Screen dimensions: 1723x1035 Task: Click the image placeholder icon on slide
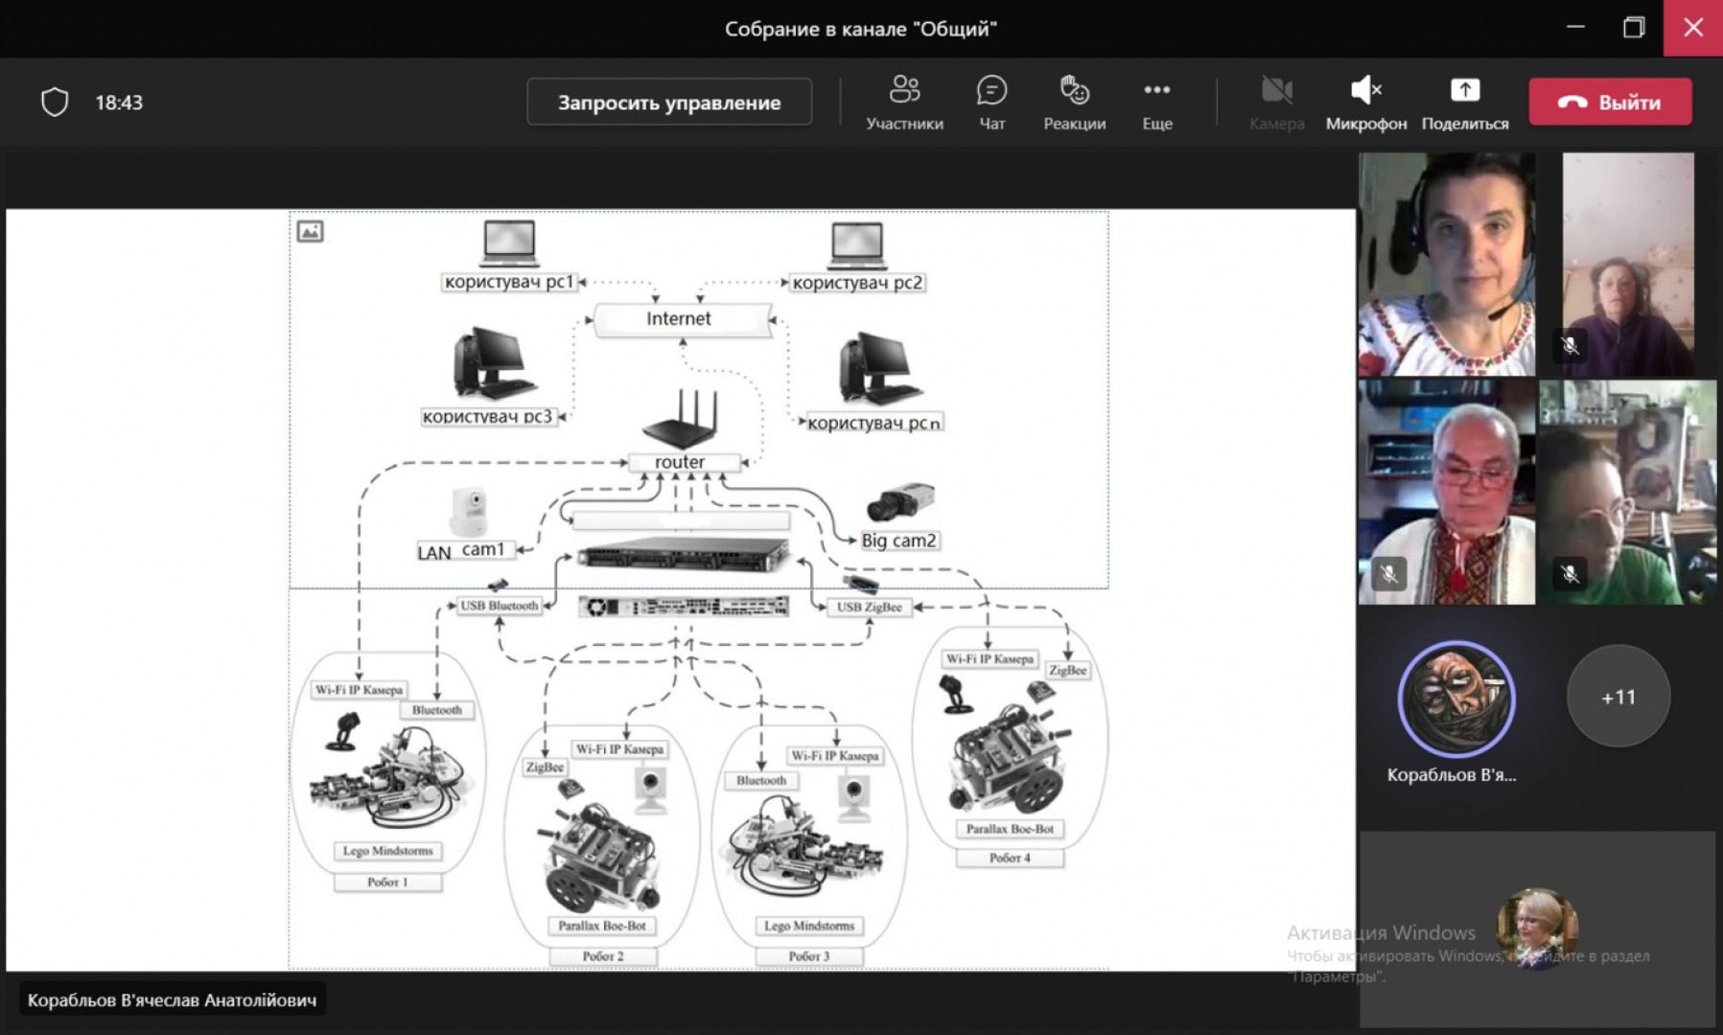[310, 232]
